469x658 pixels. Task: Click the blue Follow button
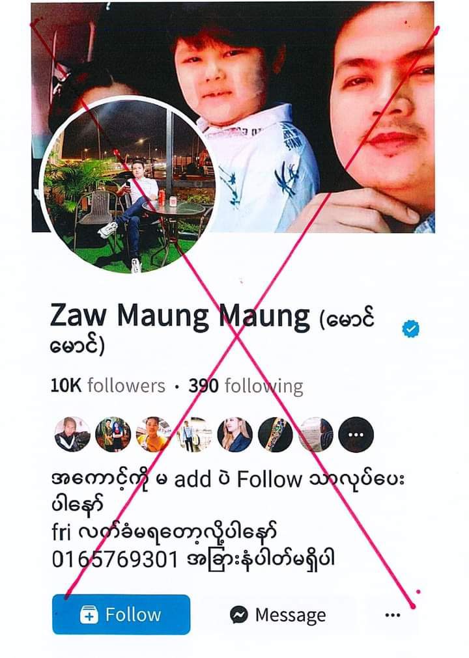(121, 614)
